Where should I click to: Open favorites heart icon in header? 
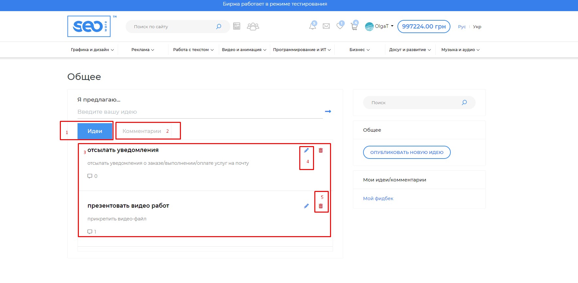point(340,26)
